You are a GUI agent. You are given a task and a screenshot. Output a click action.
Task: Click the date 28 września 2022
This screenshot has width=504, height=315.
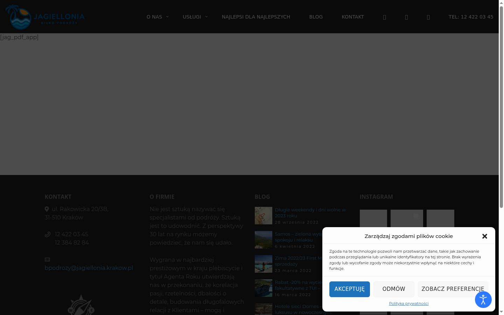coord(297,222)
